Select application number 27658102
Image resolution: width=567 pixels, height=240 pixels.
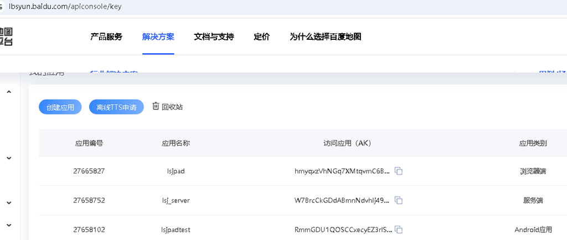(89, 229)
